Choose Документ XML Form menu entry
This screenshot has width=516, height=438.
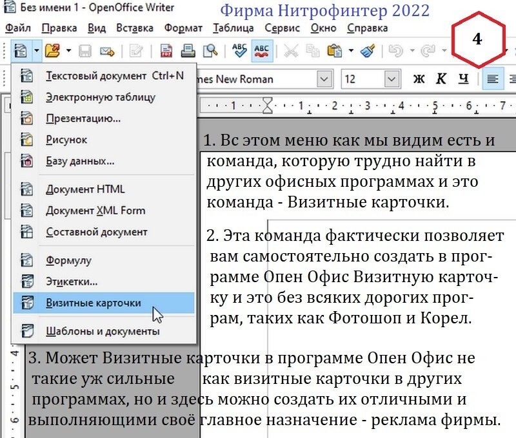tap(104, 211)
